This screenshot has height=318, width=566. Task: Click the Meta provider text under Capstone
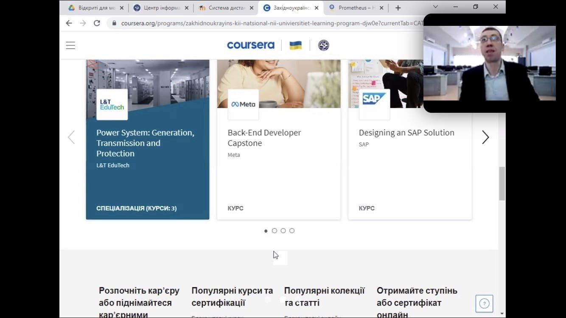[x=234, y=155]
